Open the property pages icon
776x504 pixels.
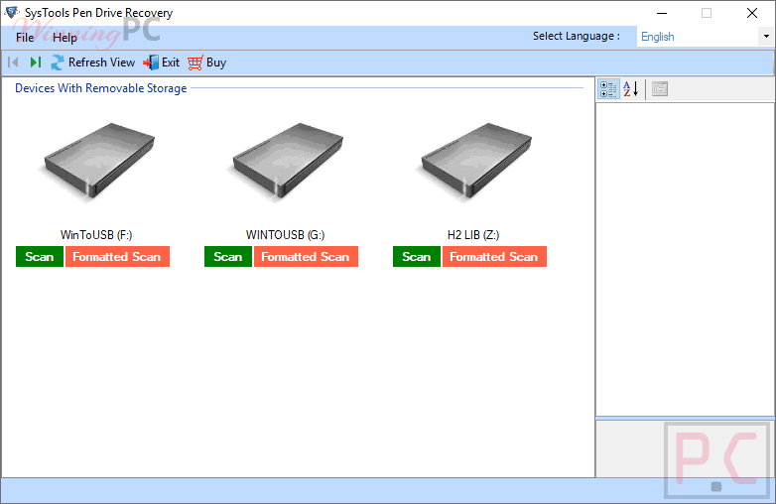[660, 89]
